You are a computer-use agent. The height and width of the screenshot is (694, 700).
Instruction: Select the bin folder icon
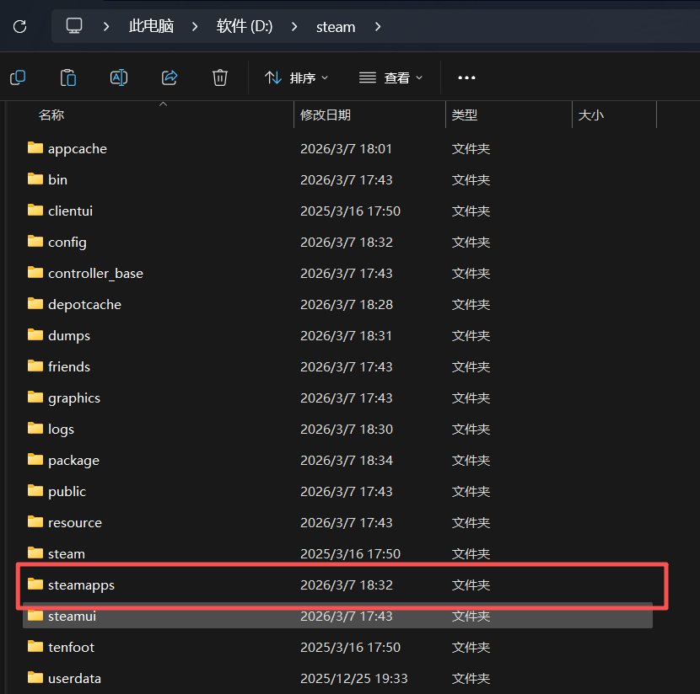tap(35, 179)
